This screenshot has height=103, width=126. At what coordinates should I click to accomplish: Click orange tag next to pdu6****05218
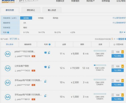click(33, 56)
